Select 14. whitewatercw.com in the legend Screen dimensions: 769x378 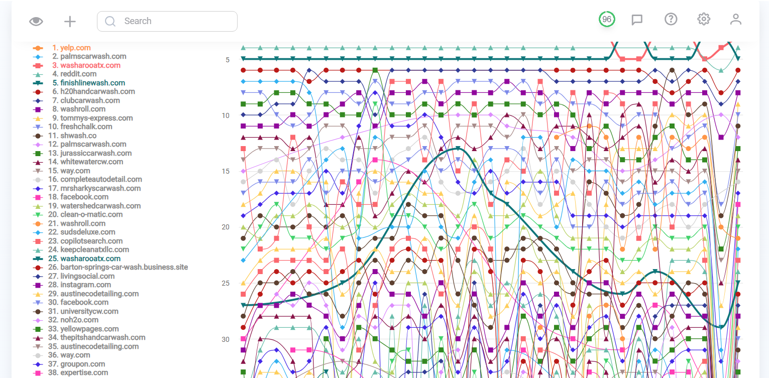pos(78,162)
